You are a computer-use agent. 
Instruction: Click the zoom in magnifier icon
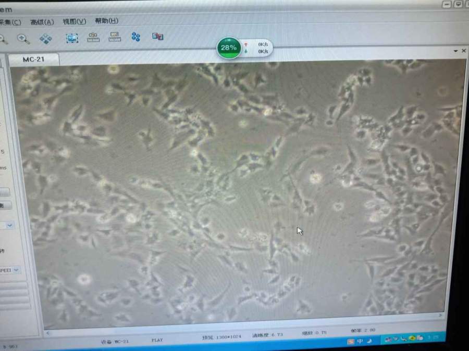[x=23, y=38]
